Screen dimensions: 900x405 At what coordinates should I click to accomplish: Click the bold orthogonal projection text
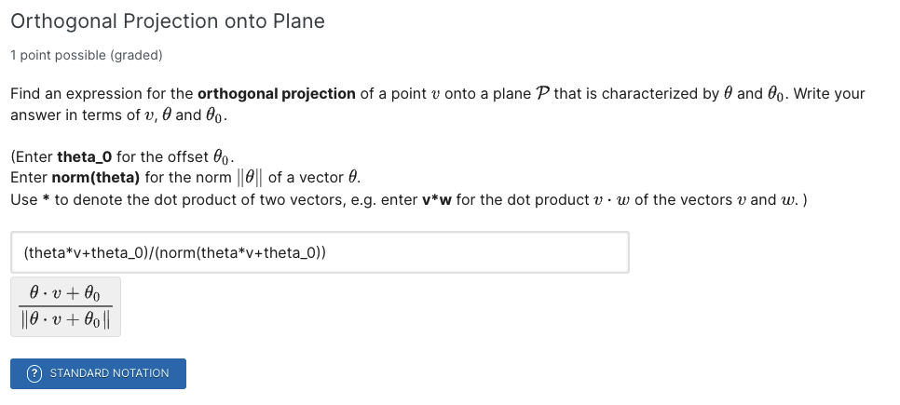(x=276, y=93)
